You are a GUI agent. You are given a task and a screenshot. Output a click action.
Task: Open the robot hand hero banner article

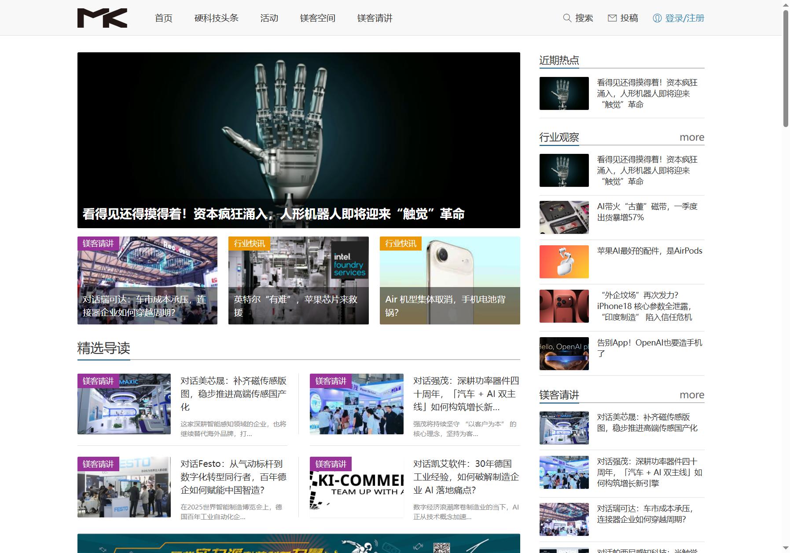pos(299,140)
